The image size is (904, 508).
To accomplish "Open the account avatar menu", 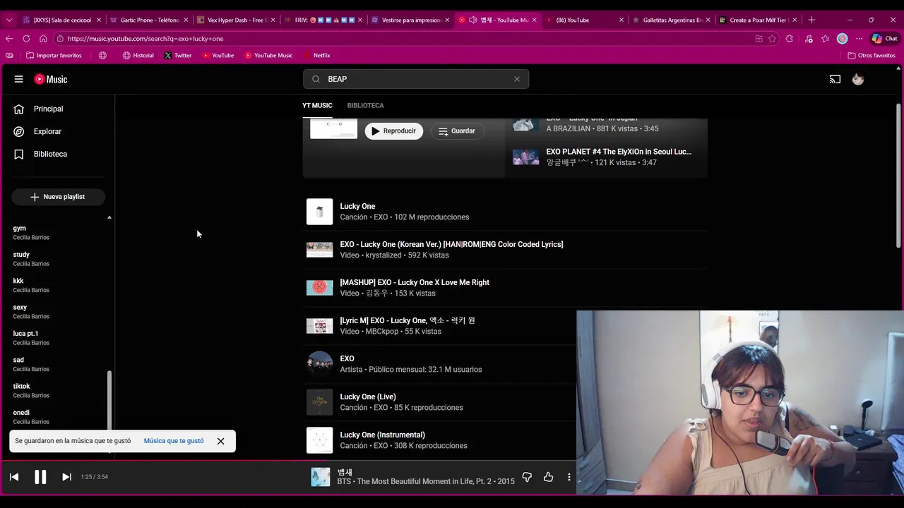I will [x=858, y=79].
